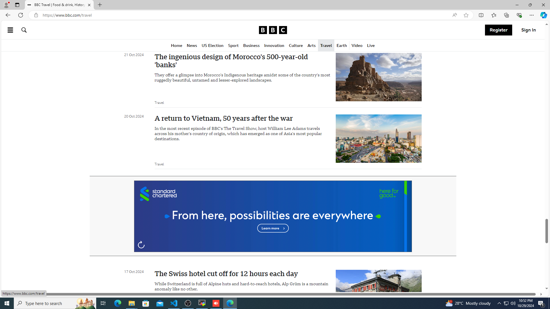Image resolution: width=550 pixels, height=309 pixels.
Task: Open the Copilot sidebar
Action: coord(543,15)
